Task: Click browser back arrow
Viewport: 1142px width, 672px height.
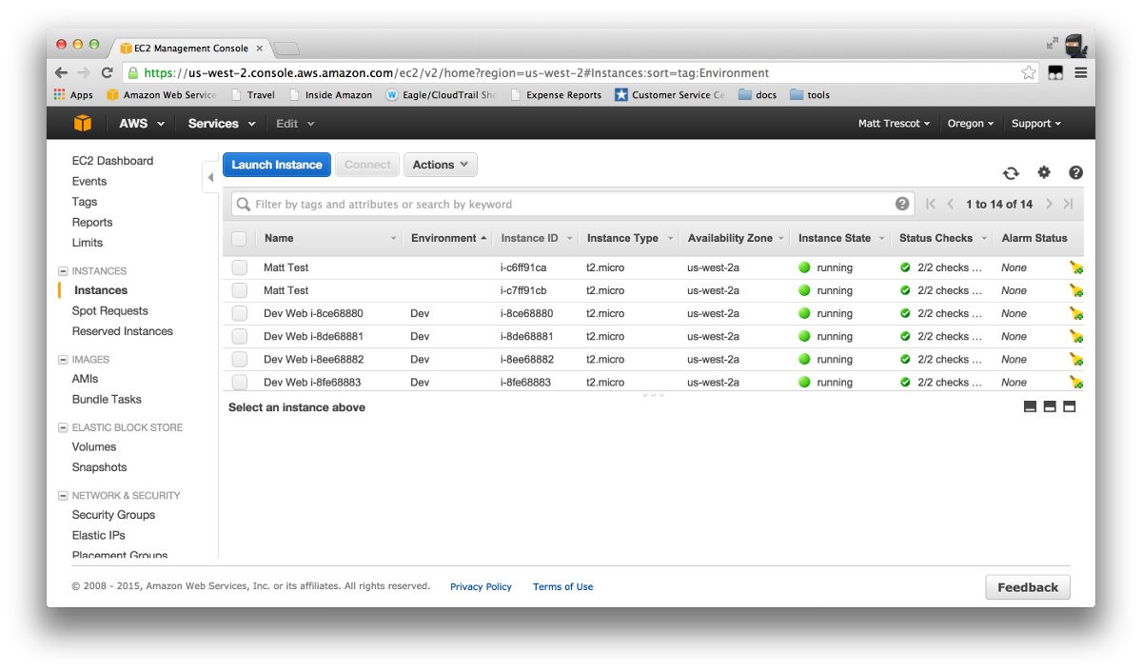Action: click(x=61, y=72)
